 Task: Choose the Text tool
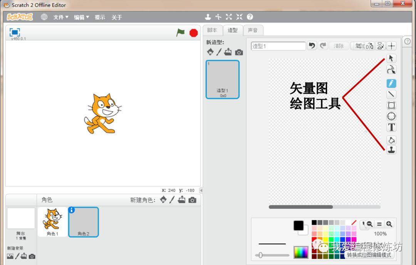coord(391,127)
